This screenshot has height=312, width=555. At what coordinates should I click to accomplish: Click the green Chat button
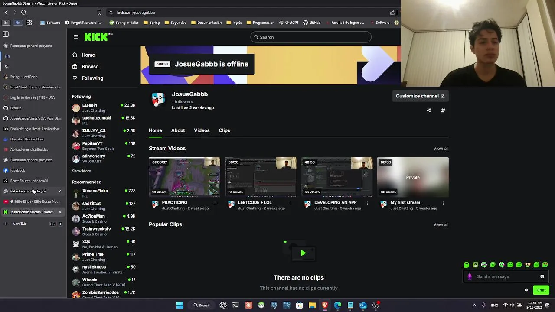coord(541,290)
